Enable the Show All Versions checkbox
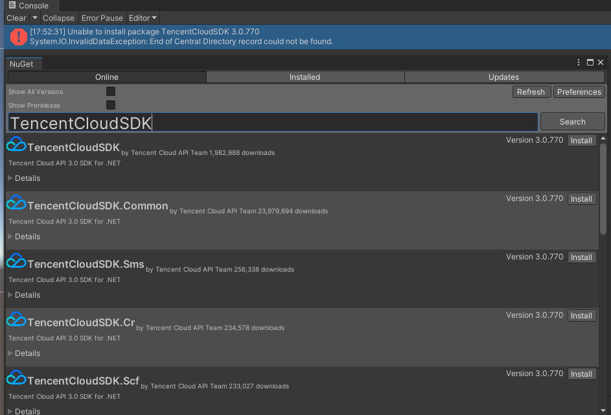This screenshot has height=415, width=611. 110,91
